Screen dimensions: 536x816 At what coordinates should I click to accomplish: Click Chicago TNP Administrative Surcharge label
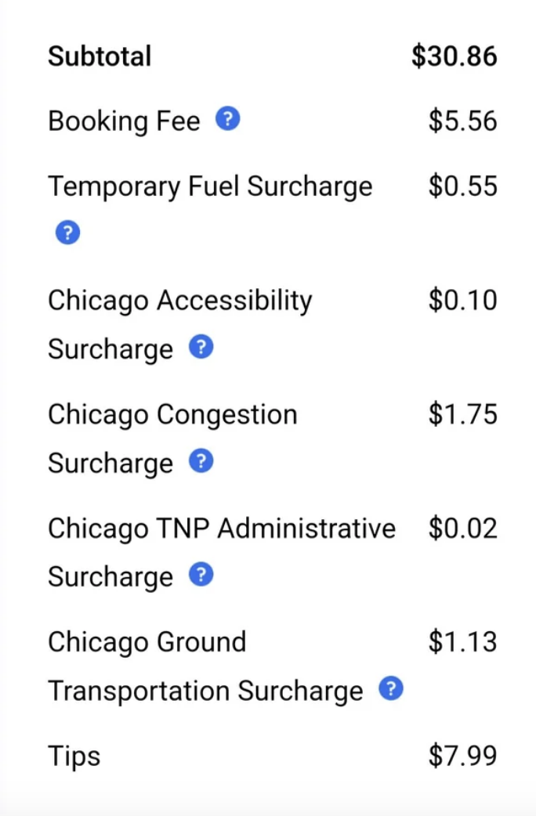tap(221, 529)
